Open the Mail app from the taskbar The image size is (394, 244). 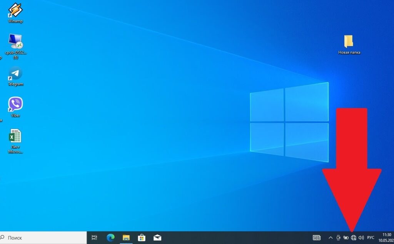[x=157, y=237]
